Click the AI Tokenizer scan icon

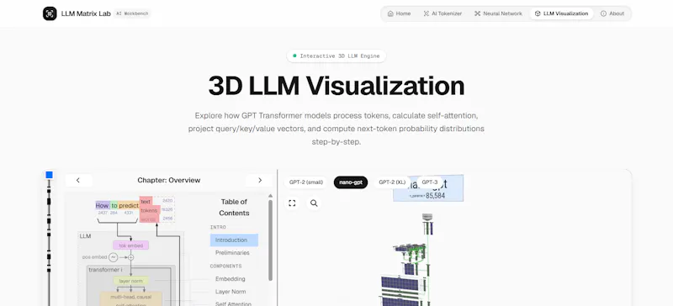click(427, 13)
